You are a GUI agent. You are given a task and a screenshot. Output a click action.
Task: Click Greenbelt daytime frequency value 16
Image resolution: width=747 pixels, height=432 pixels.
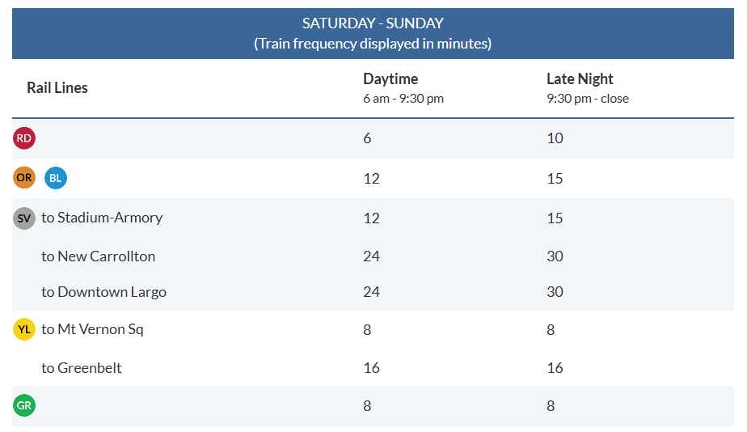coord(372,368)
